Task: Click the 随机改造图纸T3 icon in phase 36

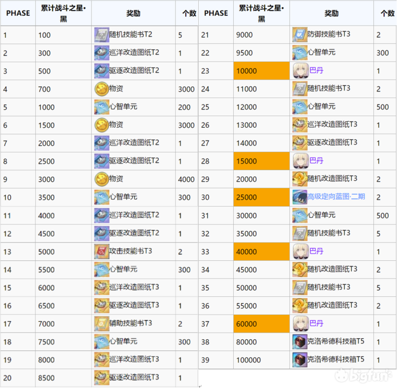Action: coord(300,305)
